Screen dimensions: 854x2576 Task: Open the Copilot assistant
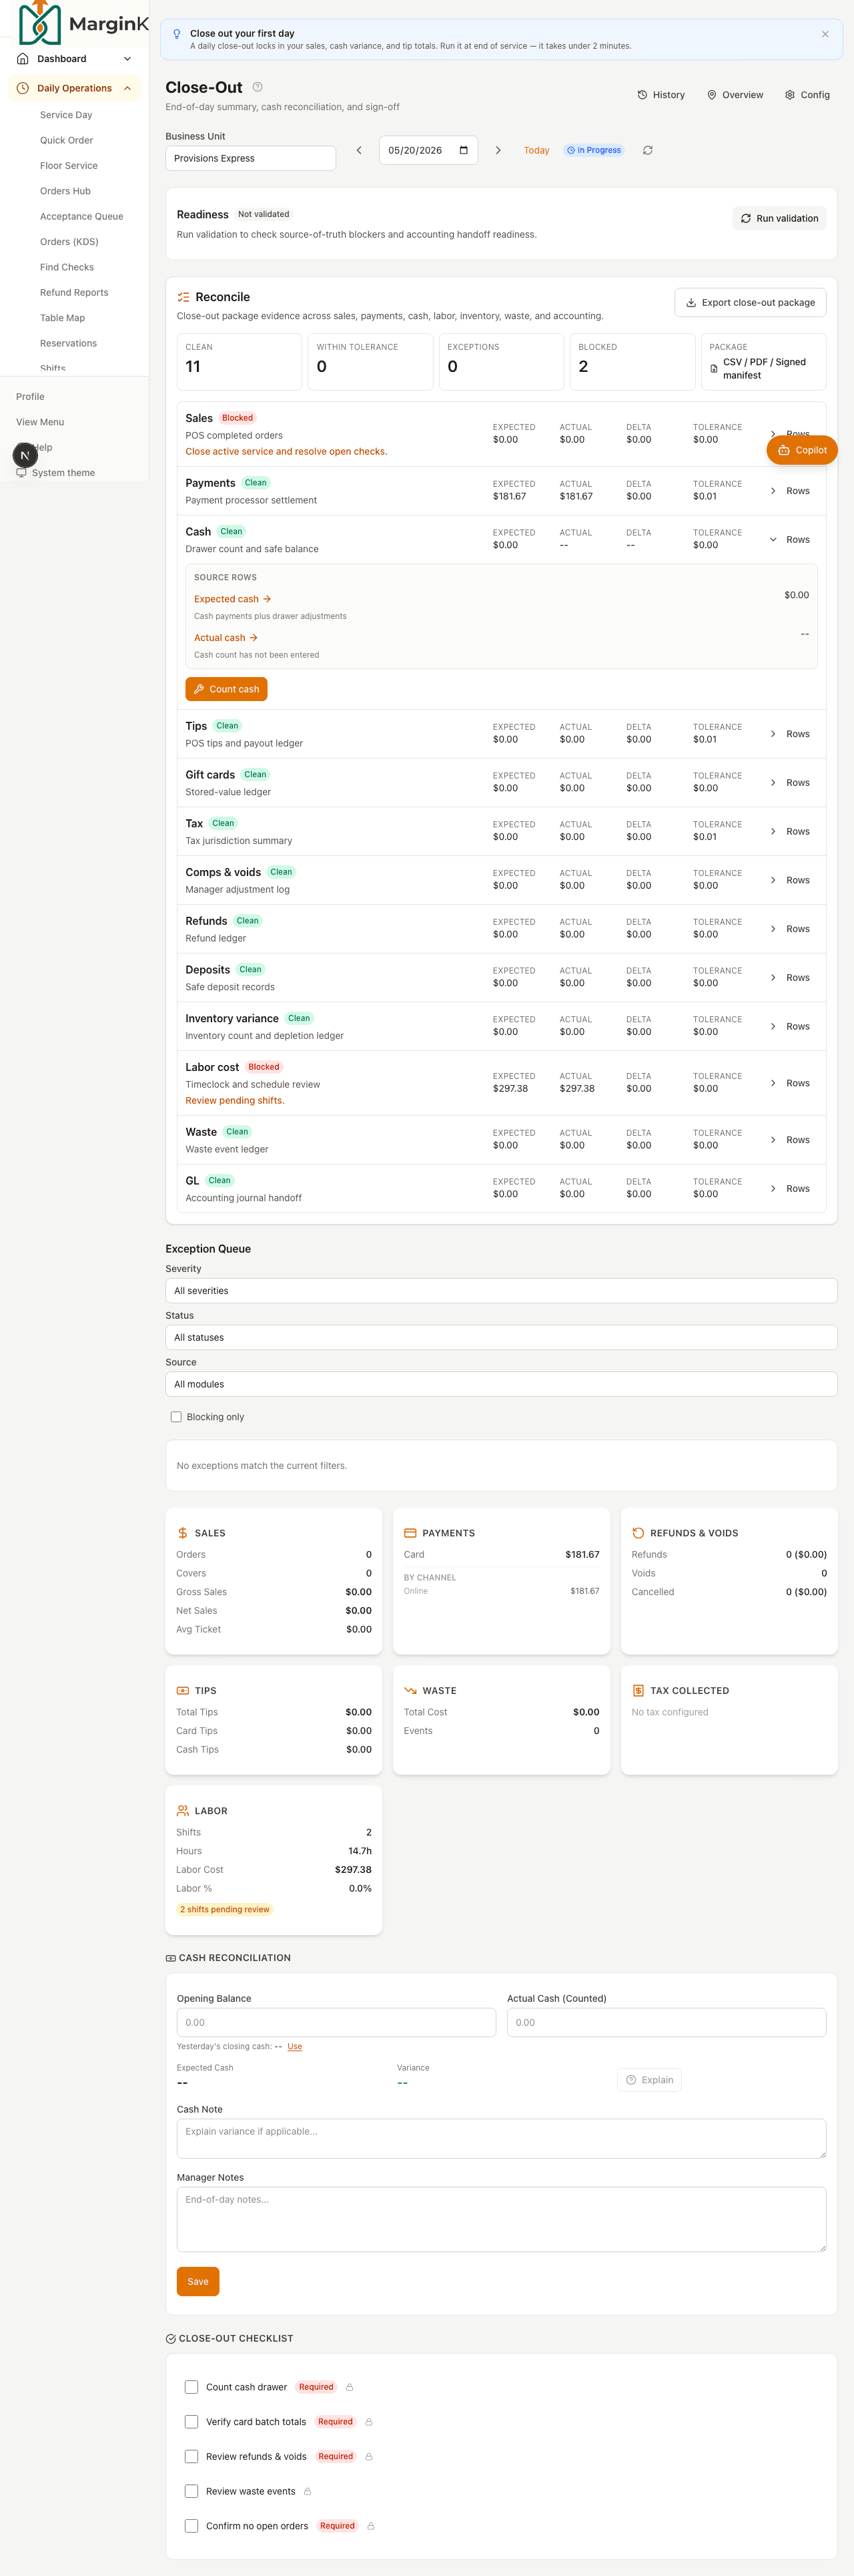coord(802,450)
